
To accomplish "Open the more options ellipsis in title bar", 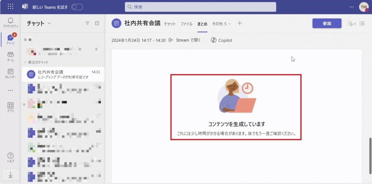I will pos(352,6).
